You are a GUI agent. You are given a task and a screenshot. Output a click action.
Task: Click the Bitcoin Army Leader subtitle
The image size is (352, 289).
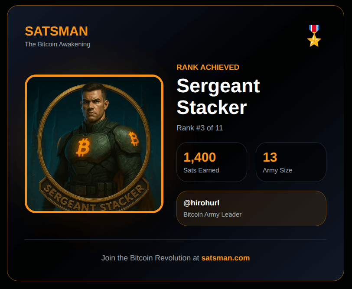point(212,214)
